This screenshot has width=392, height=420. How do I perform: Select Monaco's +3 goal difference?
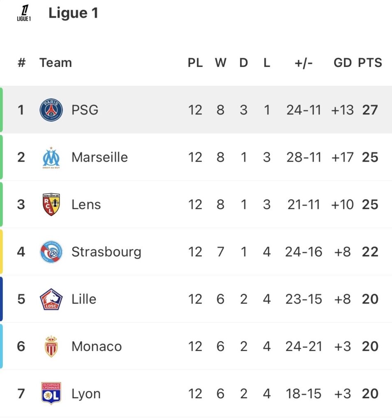click(342, 347)
